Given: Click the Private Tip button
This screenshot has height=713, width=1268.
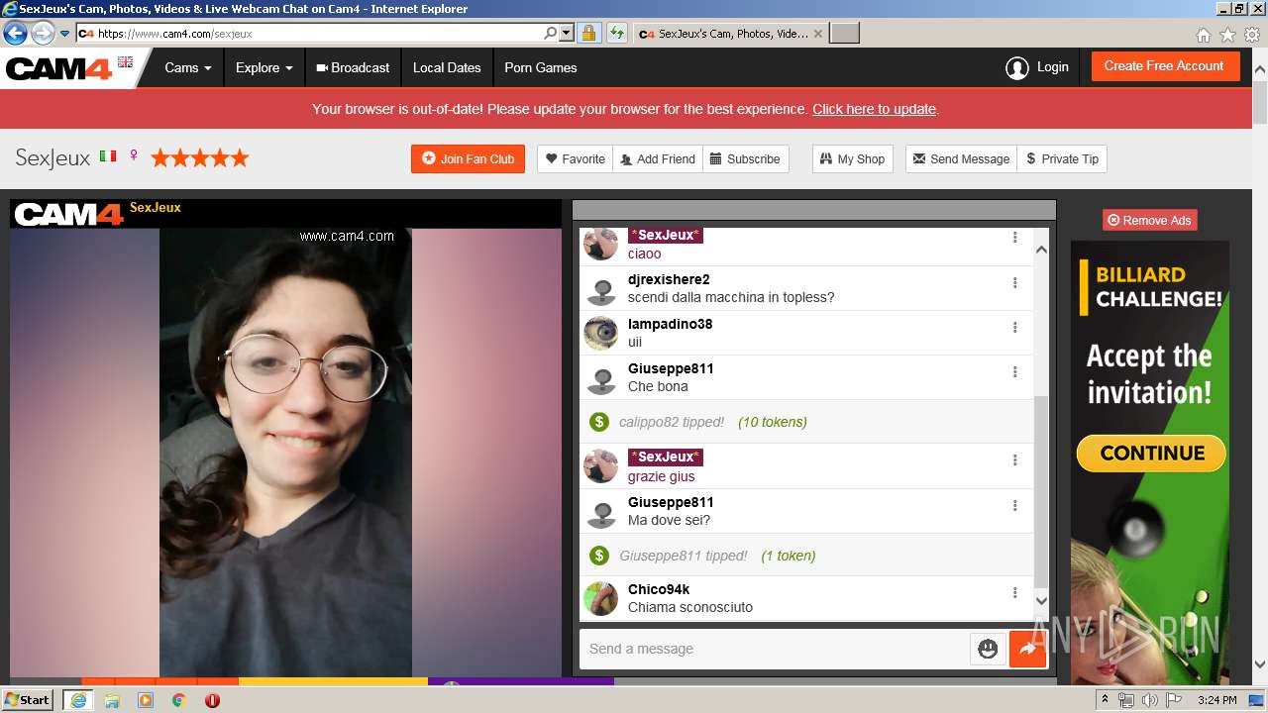Looking at the screenshot, I should (x=1062, y=158).
